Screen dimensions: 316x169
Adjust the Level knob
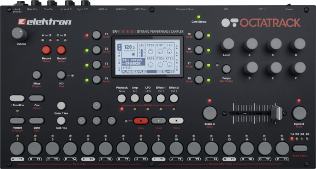coord(227,45)
